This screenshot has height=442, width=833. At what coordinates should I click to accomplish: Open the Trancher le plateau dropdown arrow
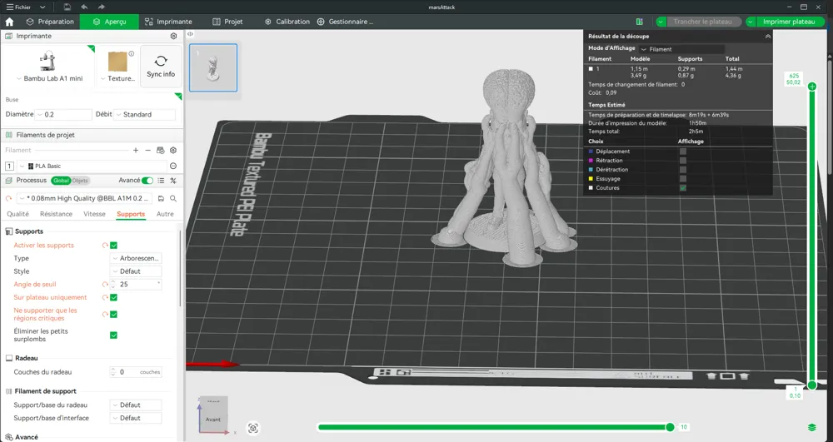tap(661, 22)
